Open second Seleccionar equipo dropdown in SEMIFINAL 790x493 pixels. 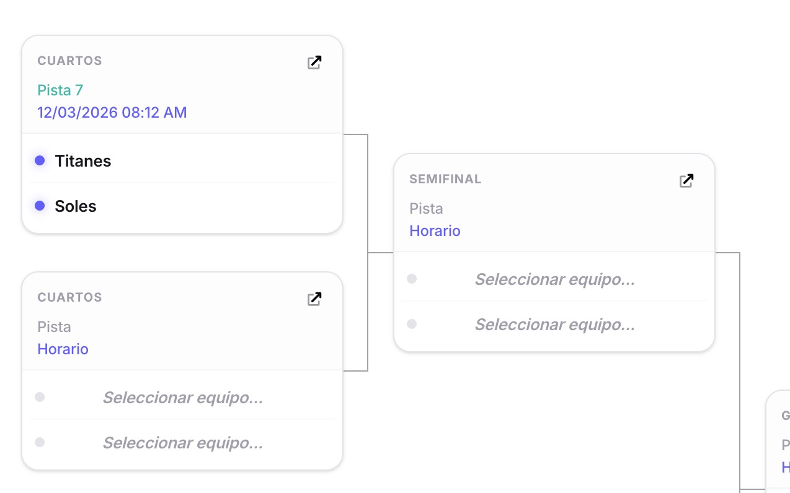(x=554, y=324)
